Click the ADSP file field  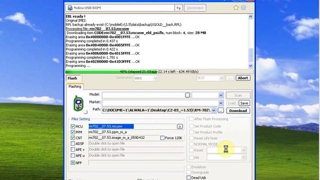(x=136, y=143)
